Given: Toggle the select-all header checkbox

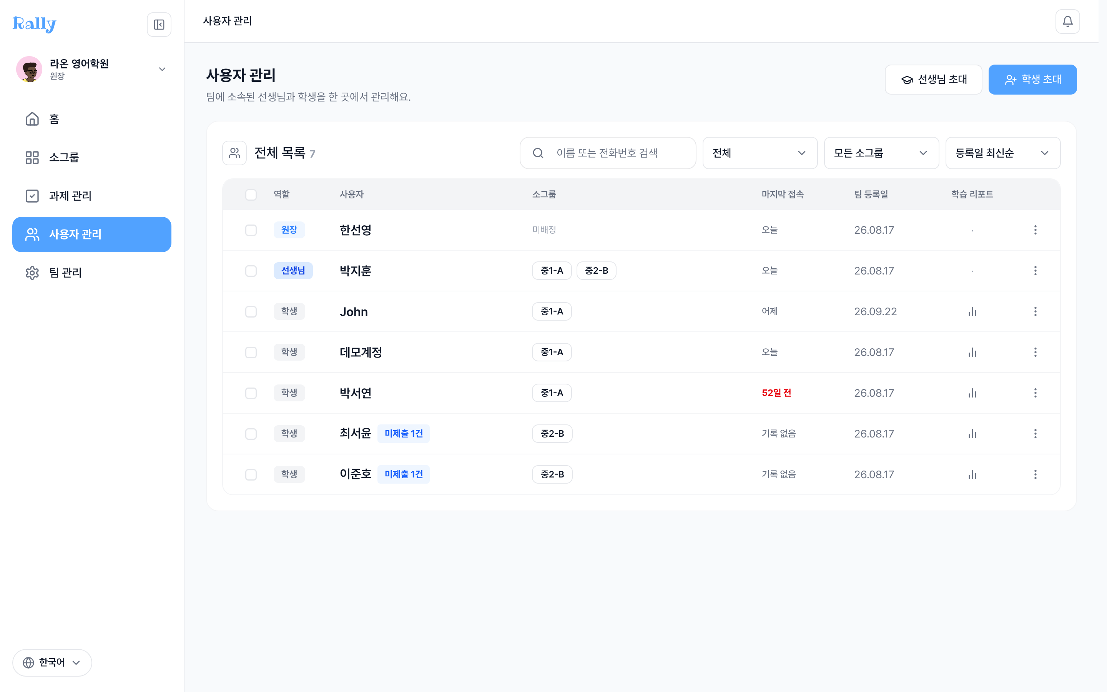Looking at the screenshot, I should click(x=251, y=195).
